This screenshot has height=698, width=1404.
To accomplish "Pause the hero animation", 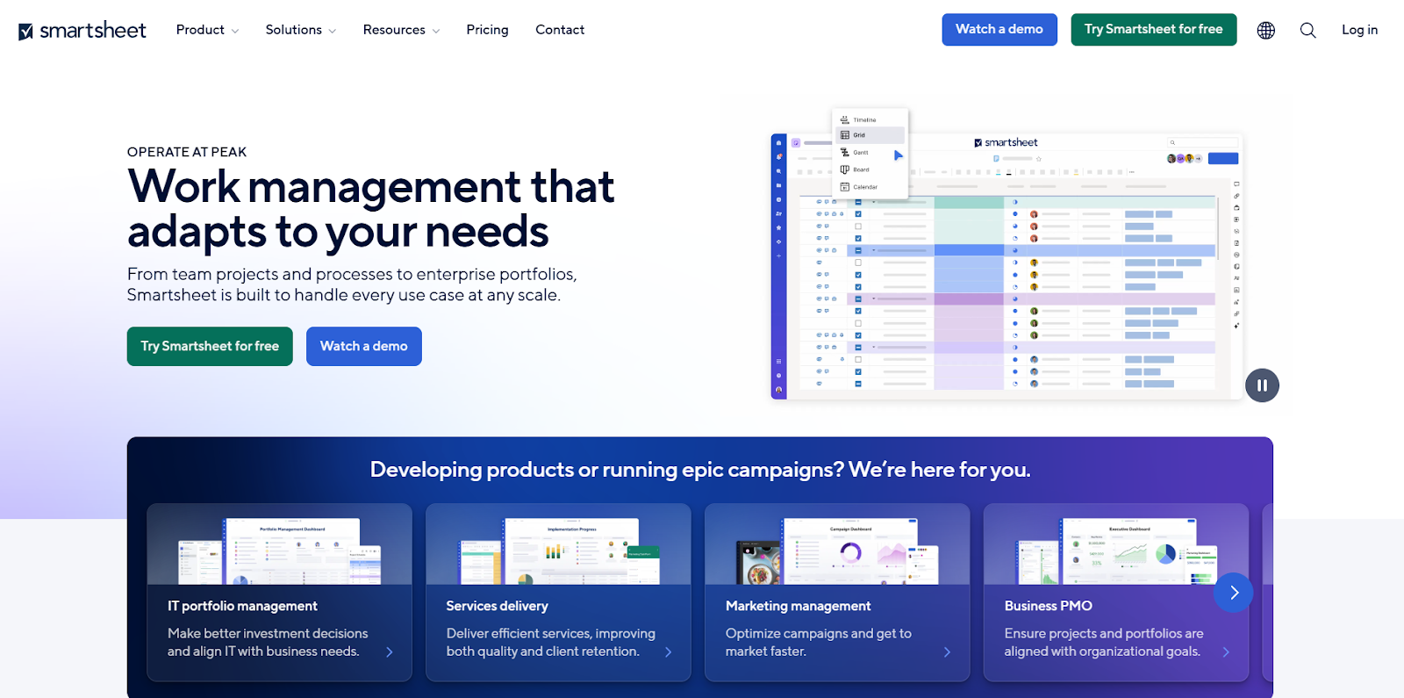I will click(1262, 385).
